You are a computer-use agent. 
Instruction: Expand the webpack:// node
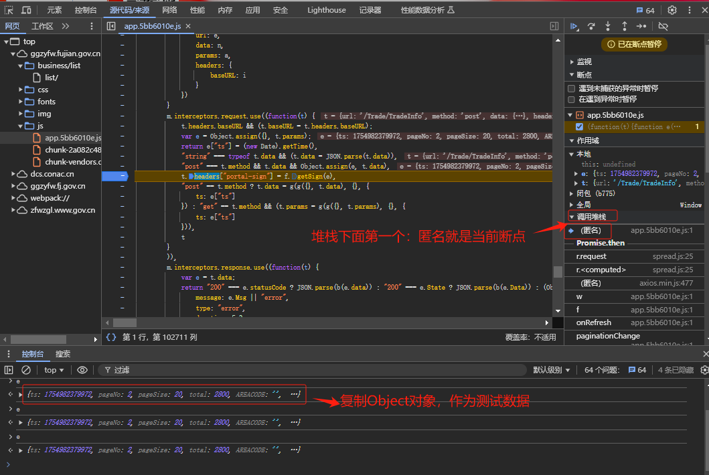[x=13, y=199]
